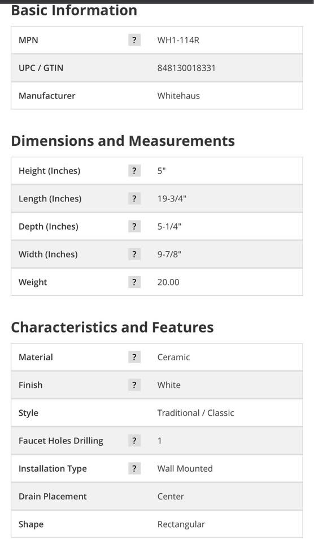Show help for Length (Inches)
This screenshot has height=543, width=314.
(x=134, y=199)
